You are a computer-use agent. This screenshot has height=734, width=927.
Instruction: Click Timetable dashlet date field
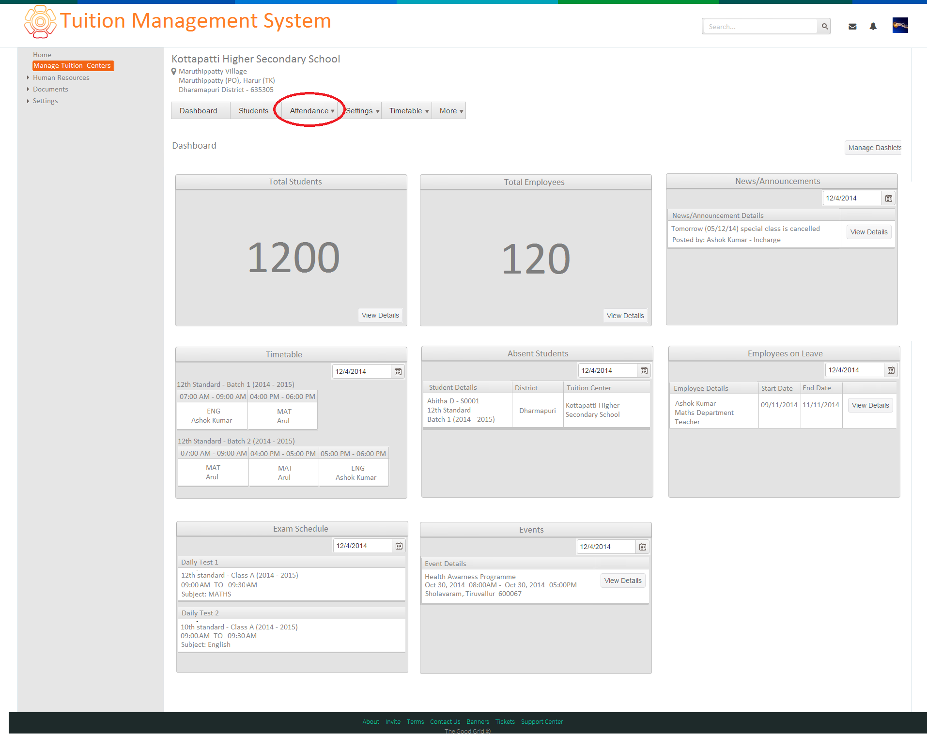[x=361, y=371]
